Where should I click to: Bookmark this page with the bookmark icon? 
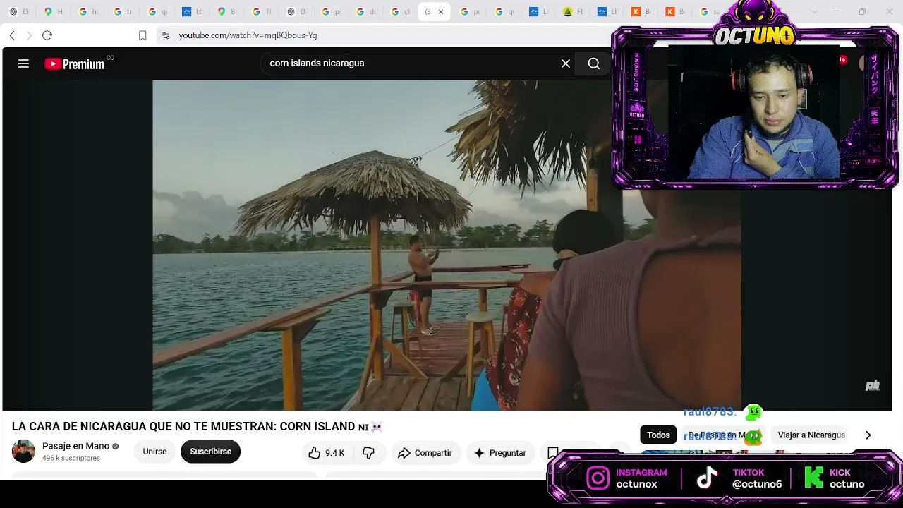(x=143, y=35)
